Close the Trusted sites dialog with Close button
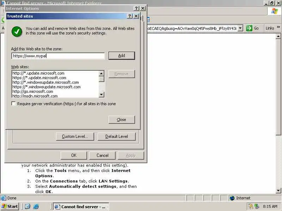This screenshot has height=211, width=282. pos(122,120)
